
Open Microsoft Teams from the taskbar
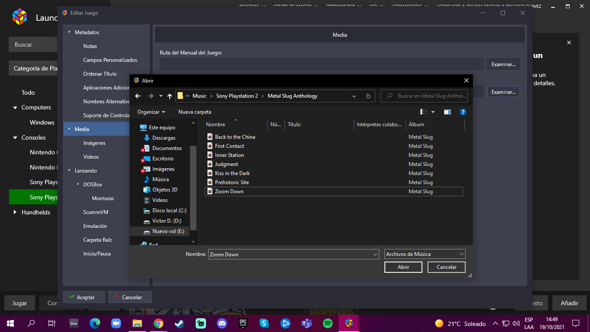(306, 323)
